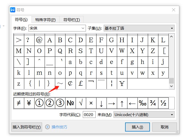Select the broken bar ¦ symbol

(112, 84)
